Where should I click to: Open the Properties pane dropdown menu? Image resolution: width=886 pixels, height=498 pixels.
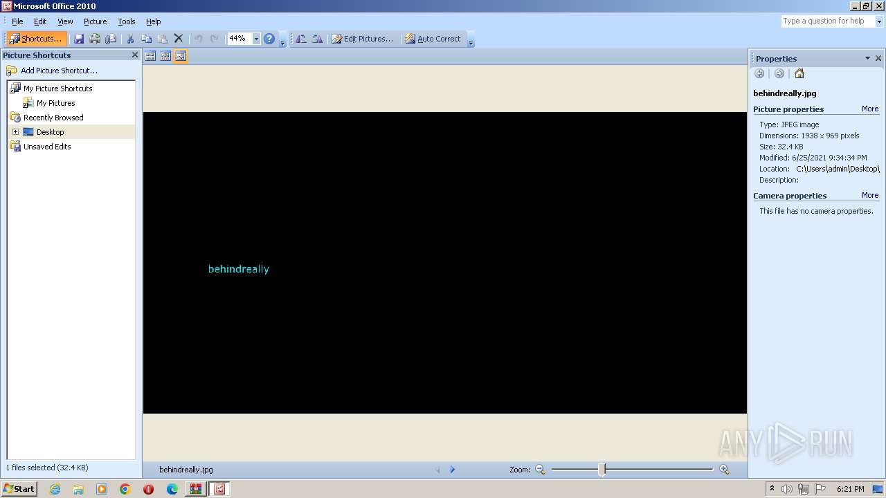click(x=867, y=58)
